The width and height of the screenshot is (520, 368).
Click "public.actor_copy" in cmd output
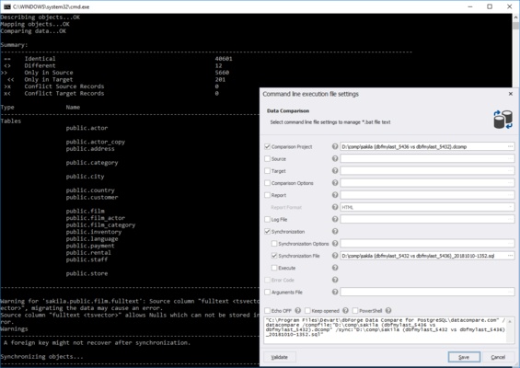point(95,142)
